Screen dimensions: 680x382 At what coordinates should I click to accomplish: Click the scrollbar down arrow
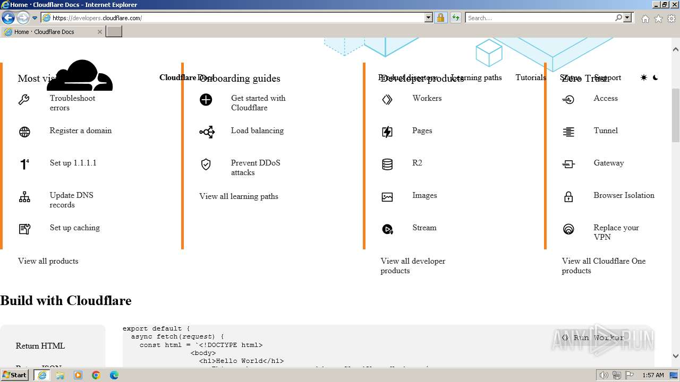click(x=676, y=356)
